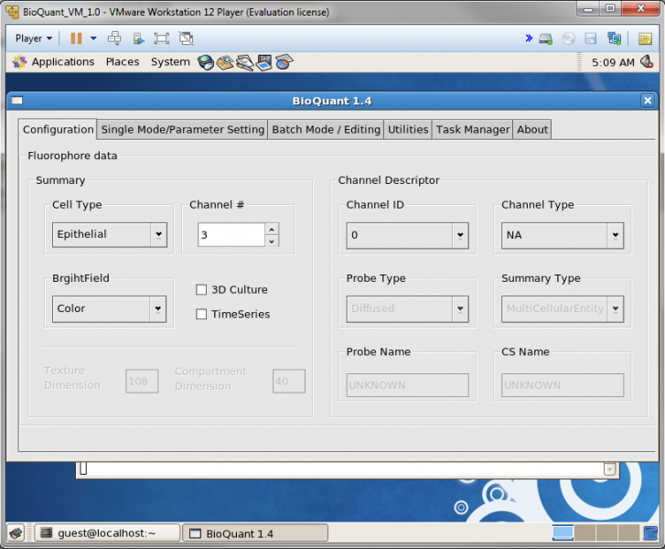
Task: Launch the web browser globe icon
Action: pyautogui.click(x=206, y=62)
